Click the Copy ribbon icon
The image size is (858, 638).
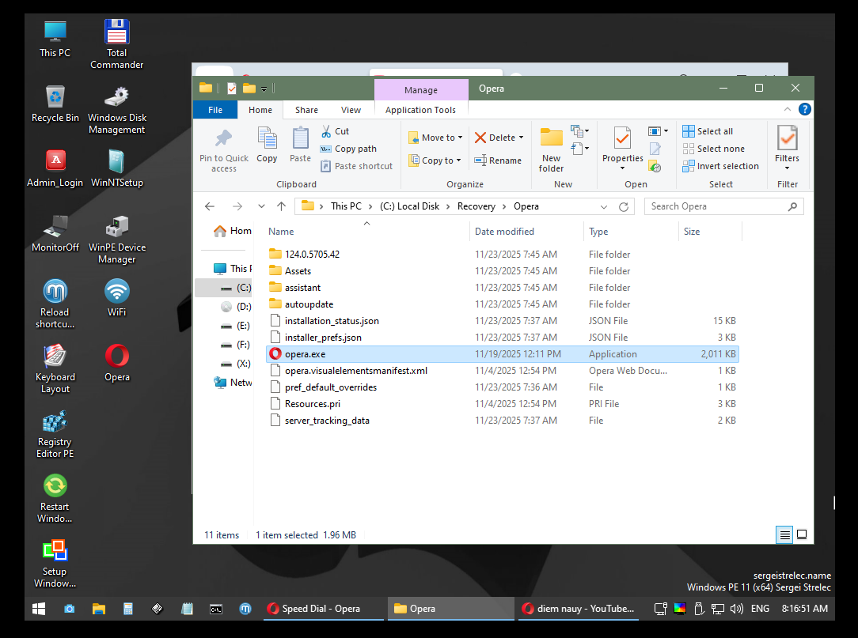click(267, 138)
